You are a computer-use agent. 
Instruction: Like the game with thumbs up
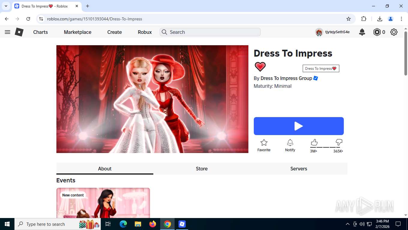tap(314, 142)
